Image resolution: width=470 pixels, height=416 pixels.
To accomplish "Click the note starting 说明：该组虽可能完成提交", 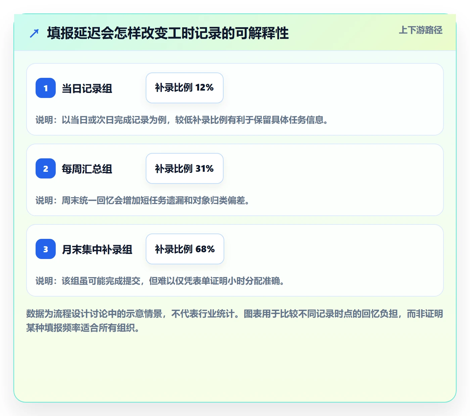I will pos(160,281).
